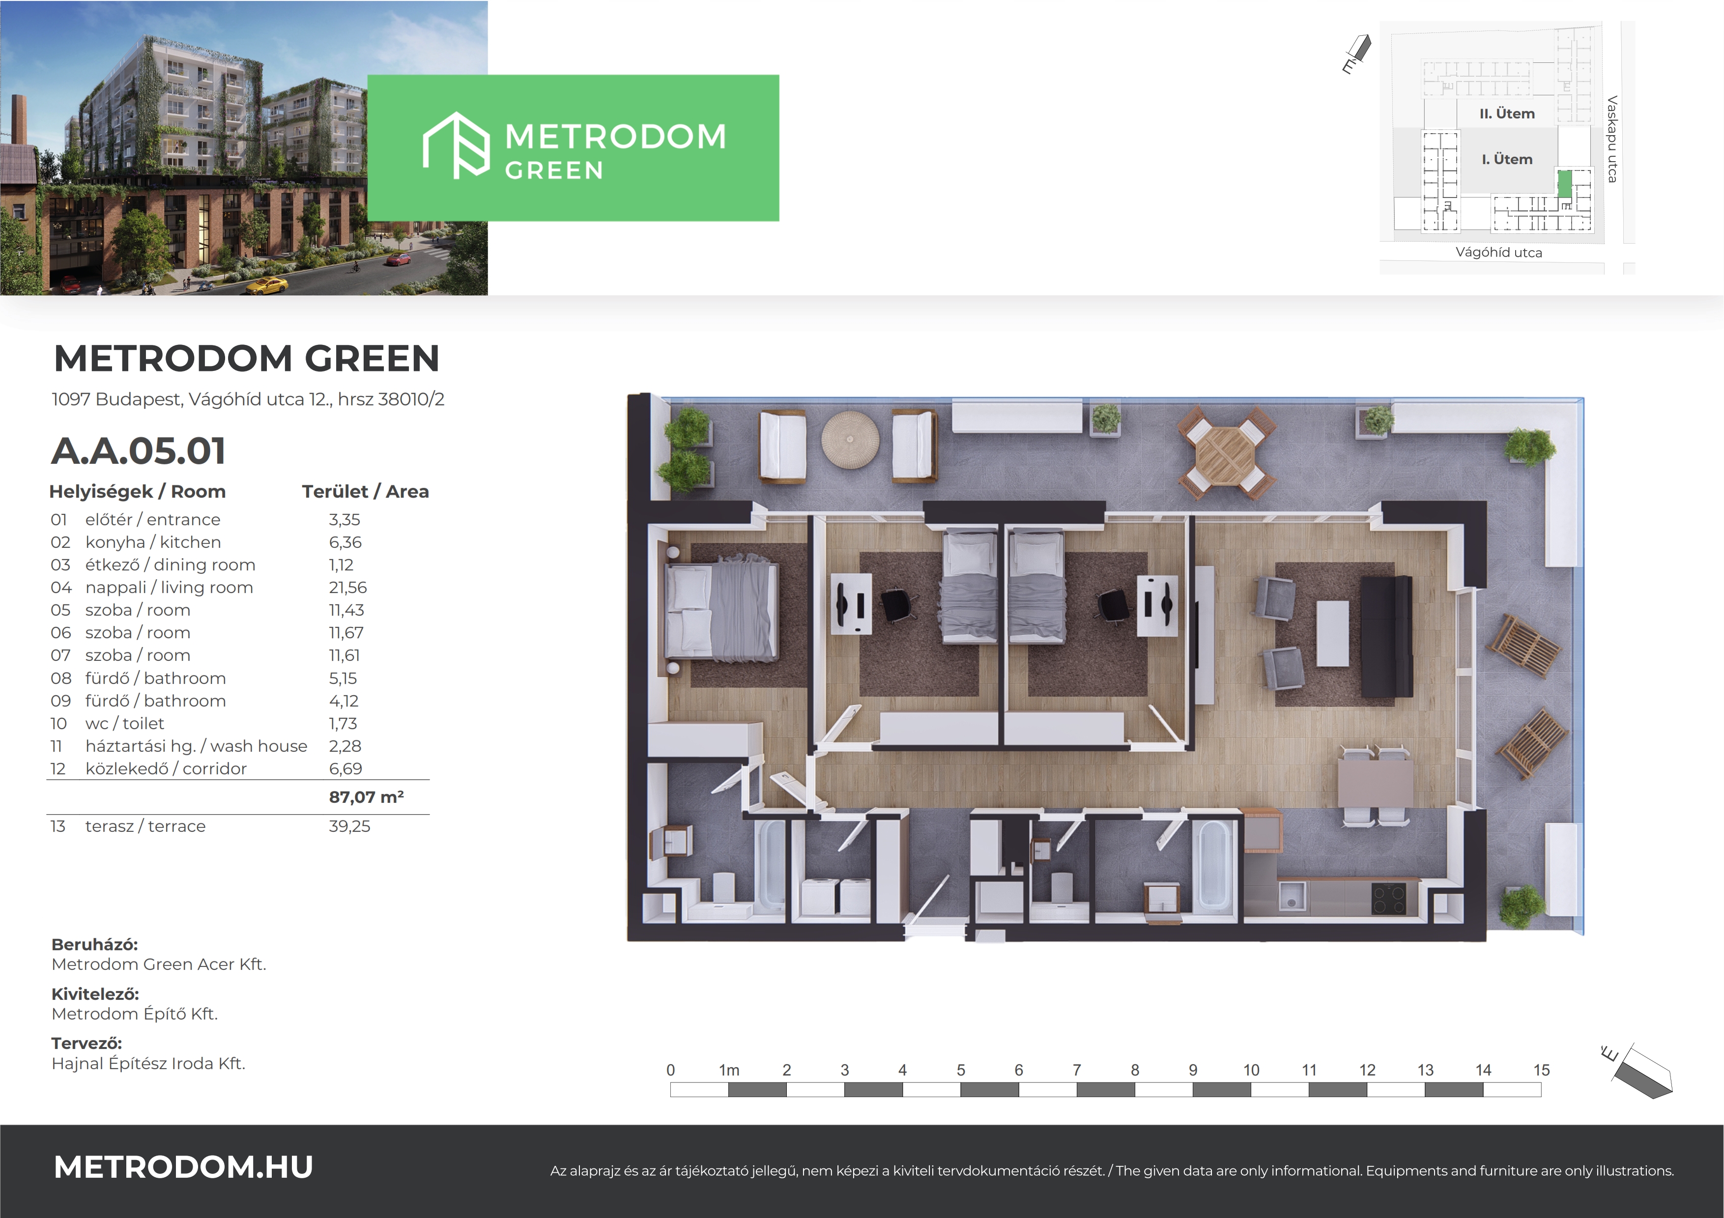Click the green highlighted unit on the site map
This screenshot has width=1724, height=1218.
[1565, 184]
